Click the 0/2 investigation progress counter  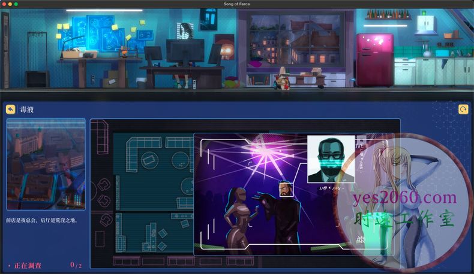pos(76,265)
